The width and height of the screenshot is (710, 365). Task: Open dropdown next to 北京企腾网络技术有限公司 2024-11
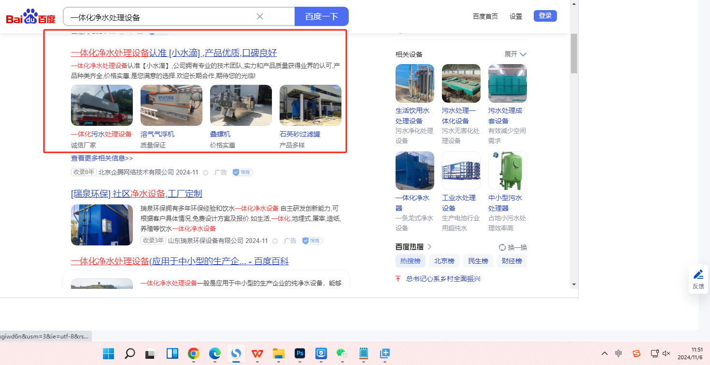(205, 173)
